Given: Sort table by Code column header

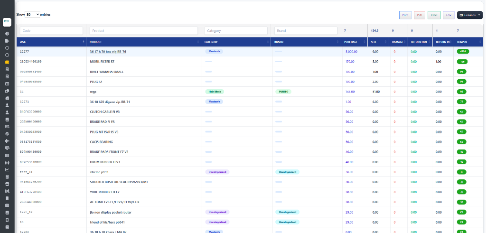Looking at the screenshot, I should (51, 42).
